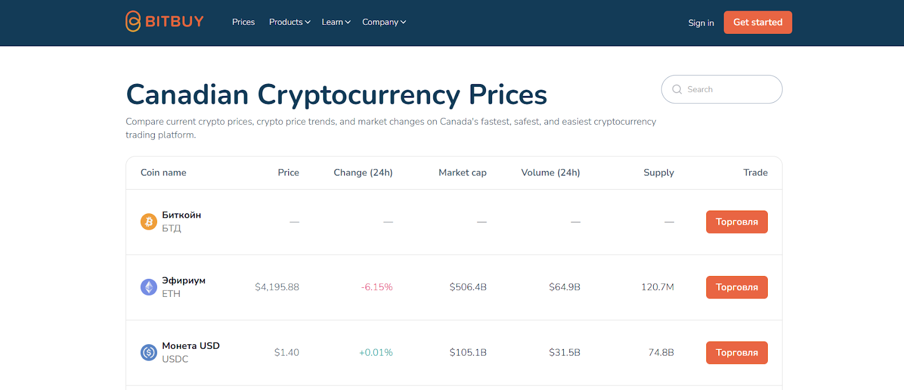Click the Bitbuy logo icon
904x390 pixels.
(133, 21)
